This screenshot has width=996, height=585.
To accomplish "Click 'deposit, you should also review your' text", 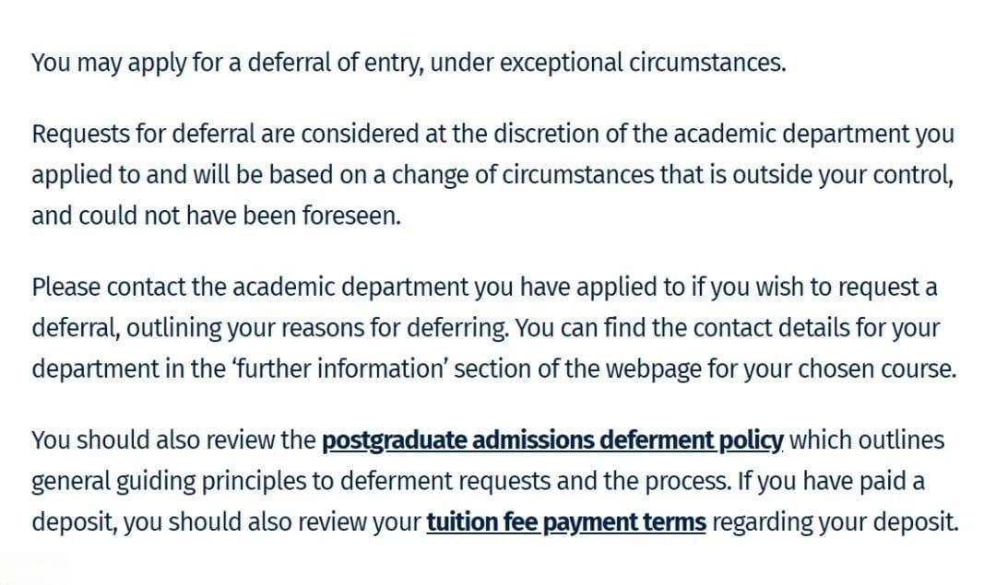I will [x=226, y=522].
